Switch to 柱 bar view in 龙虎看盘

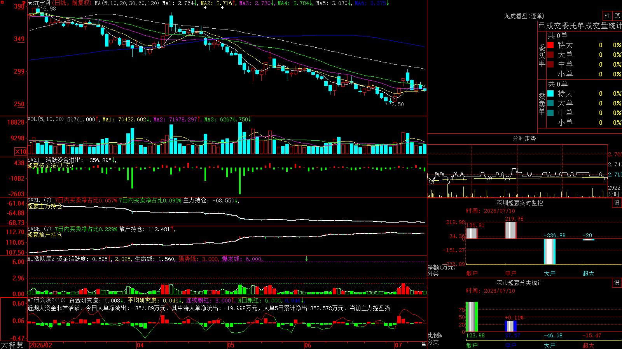607,16
